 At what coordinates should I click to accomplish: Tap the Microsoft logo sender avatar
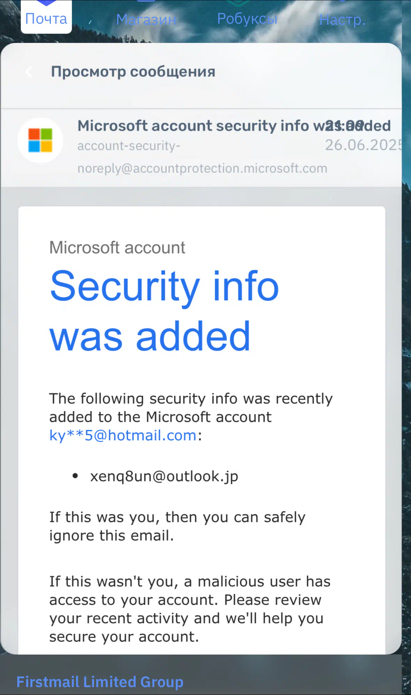(x=40, y=140)
